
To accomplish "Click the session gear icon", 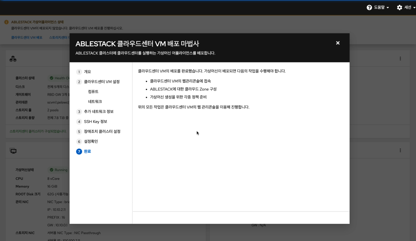I will coord(399,7).
